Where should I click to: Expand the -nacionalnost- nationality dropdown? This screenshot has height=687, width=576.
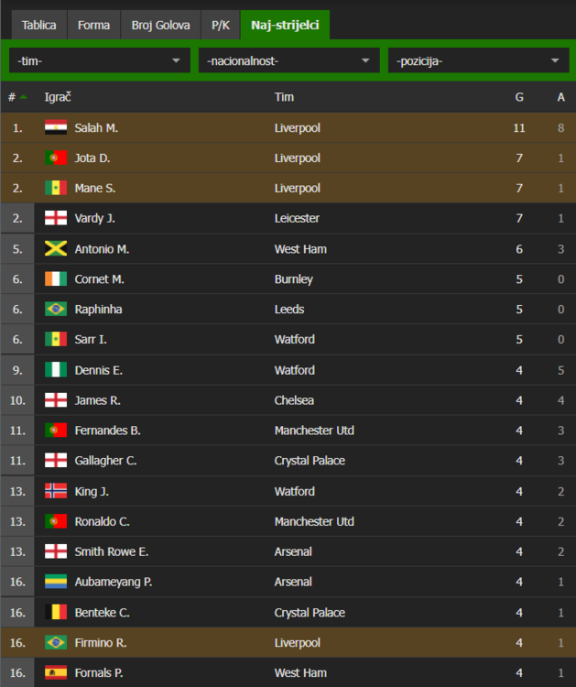click(x=288, y=60)
